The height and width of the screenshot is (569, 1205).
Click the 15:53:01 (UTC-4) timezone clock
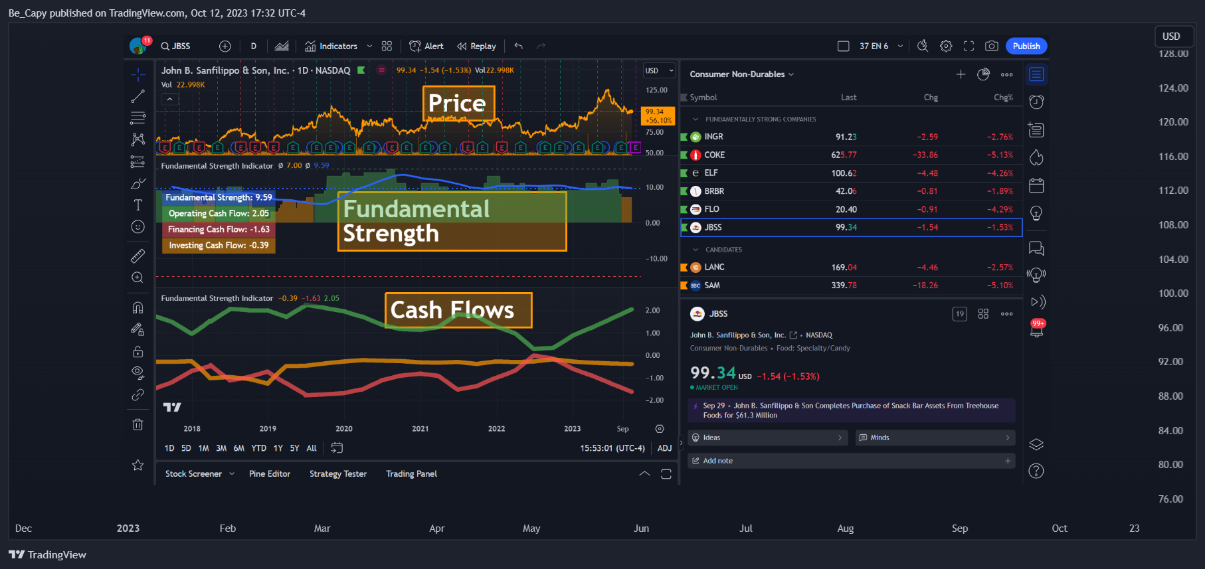tap(612, 448)
